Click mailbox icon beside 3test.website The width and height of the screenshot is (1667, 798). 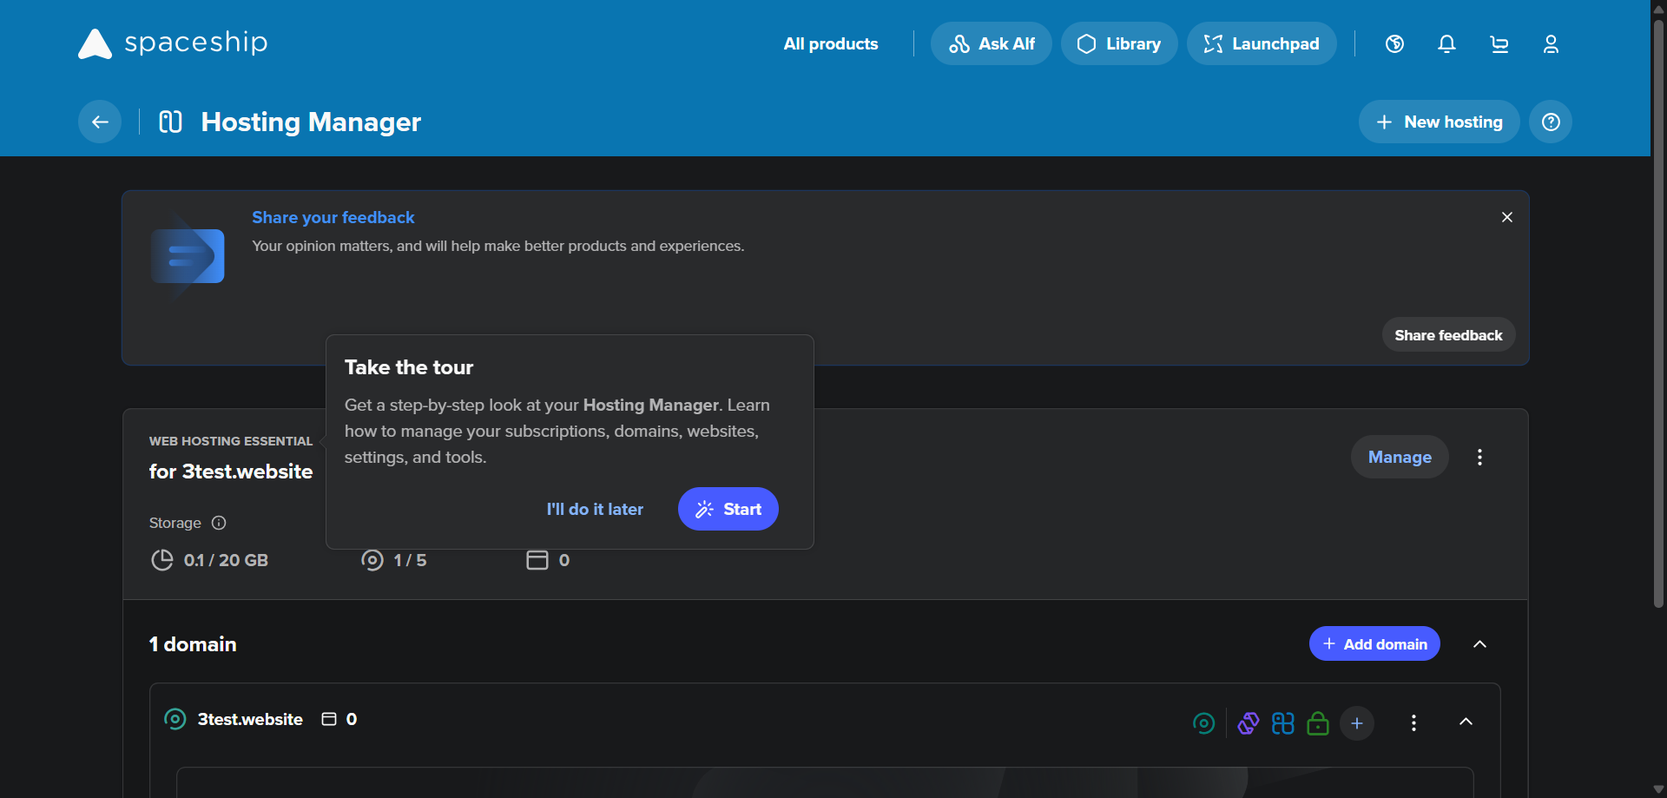329,719
